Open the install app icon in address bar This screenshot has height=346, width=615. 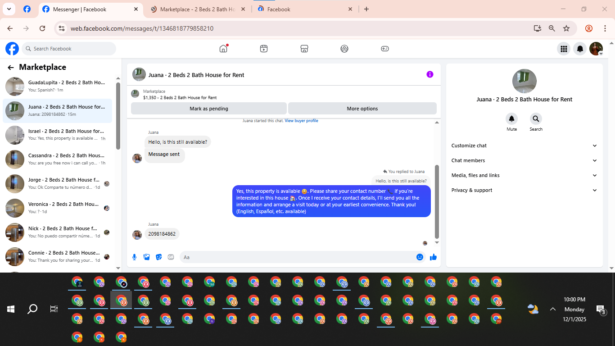coord(537,28)
